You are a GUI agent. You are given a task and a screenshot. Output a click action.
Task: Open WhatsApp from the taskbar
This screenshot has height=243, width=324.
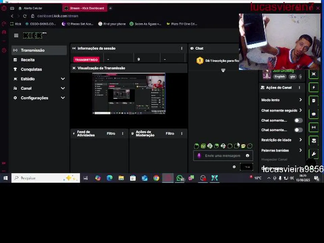tap(180, 178)
